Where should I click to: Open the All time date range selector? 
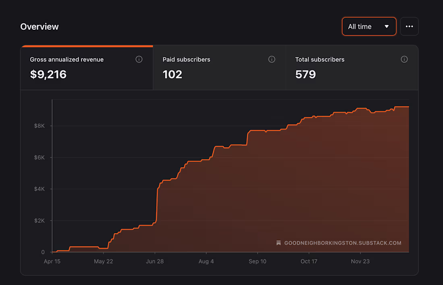[368, 27]
